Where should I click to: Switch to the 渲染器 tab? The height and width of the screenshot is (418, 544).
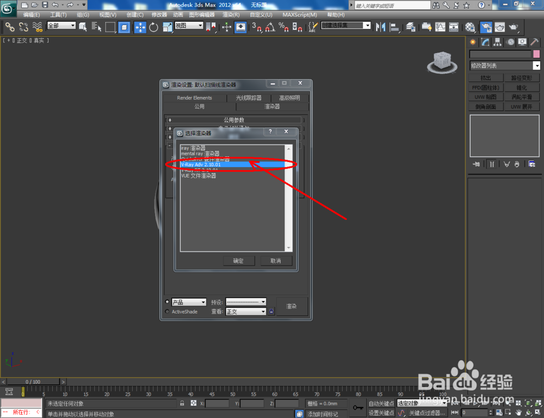[272, 107]
